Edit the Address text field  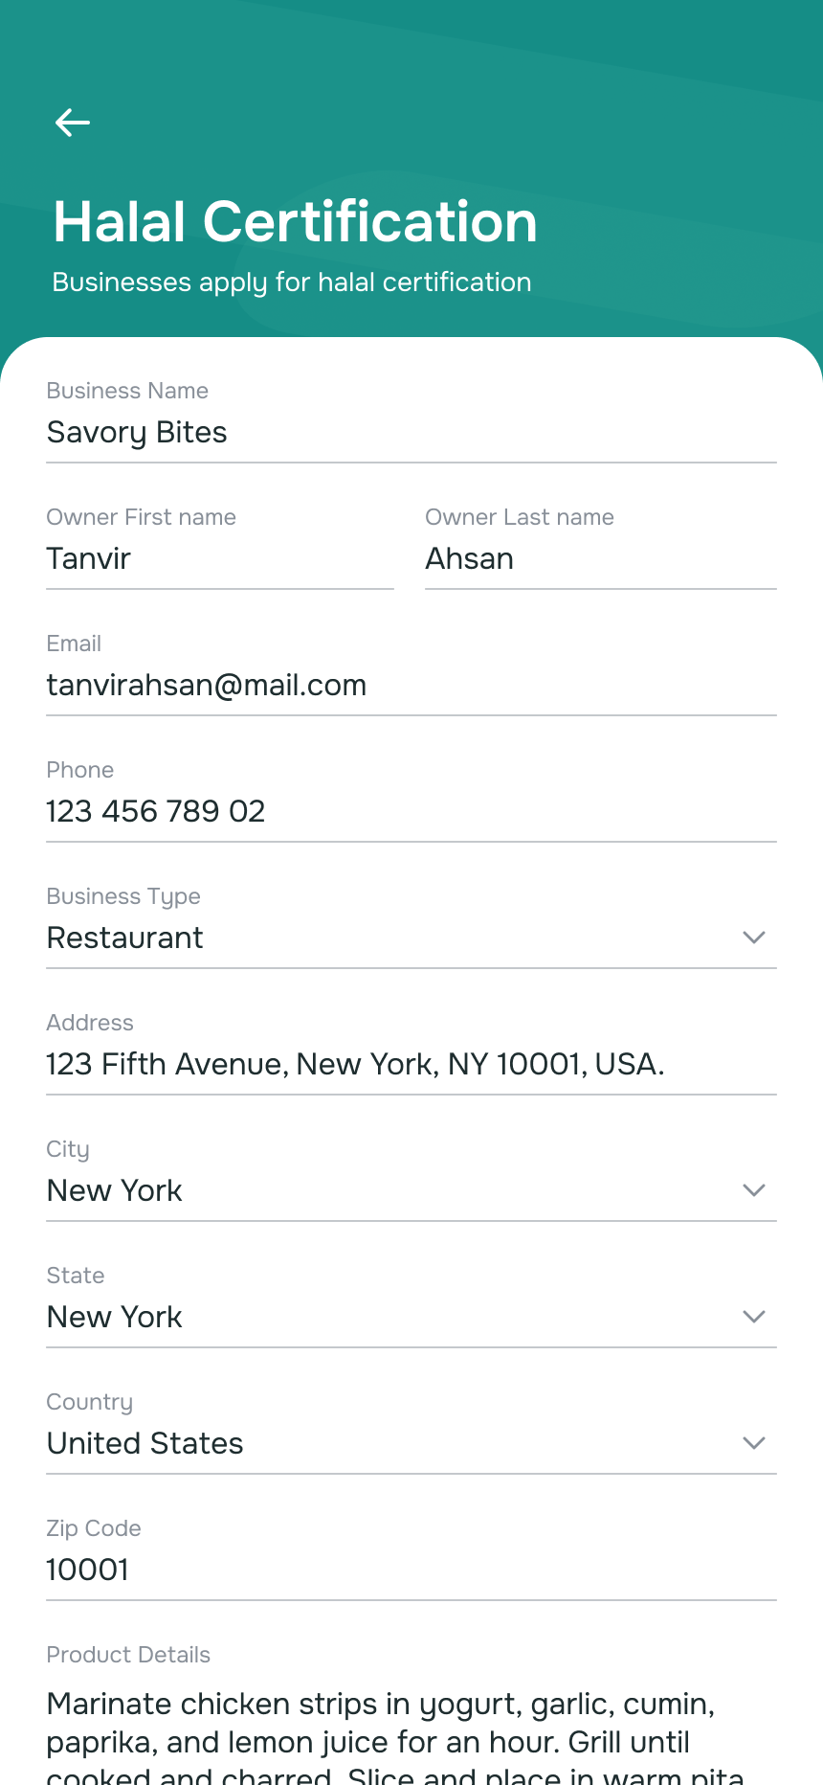click(x=411, y=1065)
